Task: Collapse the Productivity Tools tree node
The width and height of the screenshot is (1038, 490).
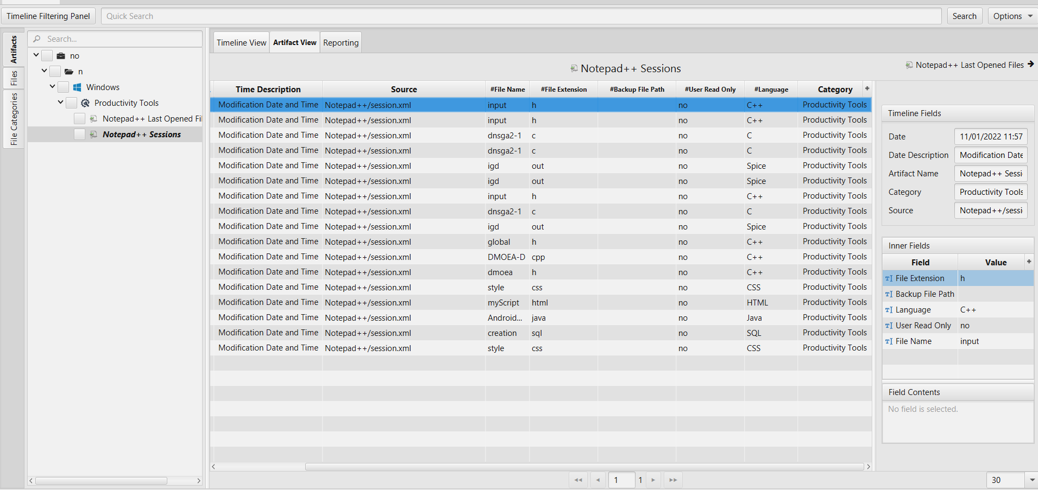Action: tap(60, 103)
